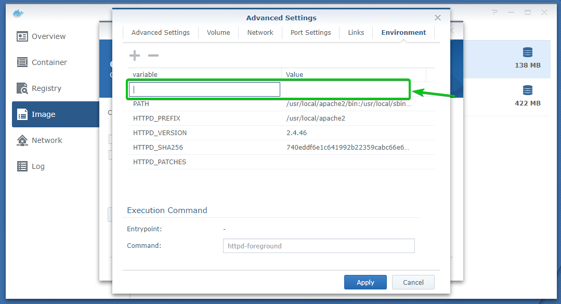Click the database icon above 422 MB
The width and height of the screenshot is (561, 304).
[528, 90]
